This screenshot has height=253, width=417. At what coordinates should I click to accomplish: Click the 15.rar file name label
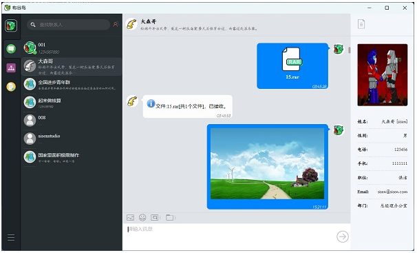click(x=292, y=77)
